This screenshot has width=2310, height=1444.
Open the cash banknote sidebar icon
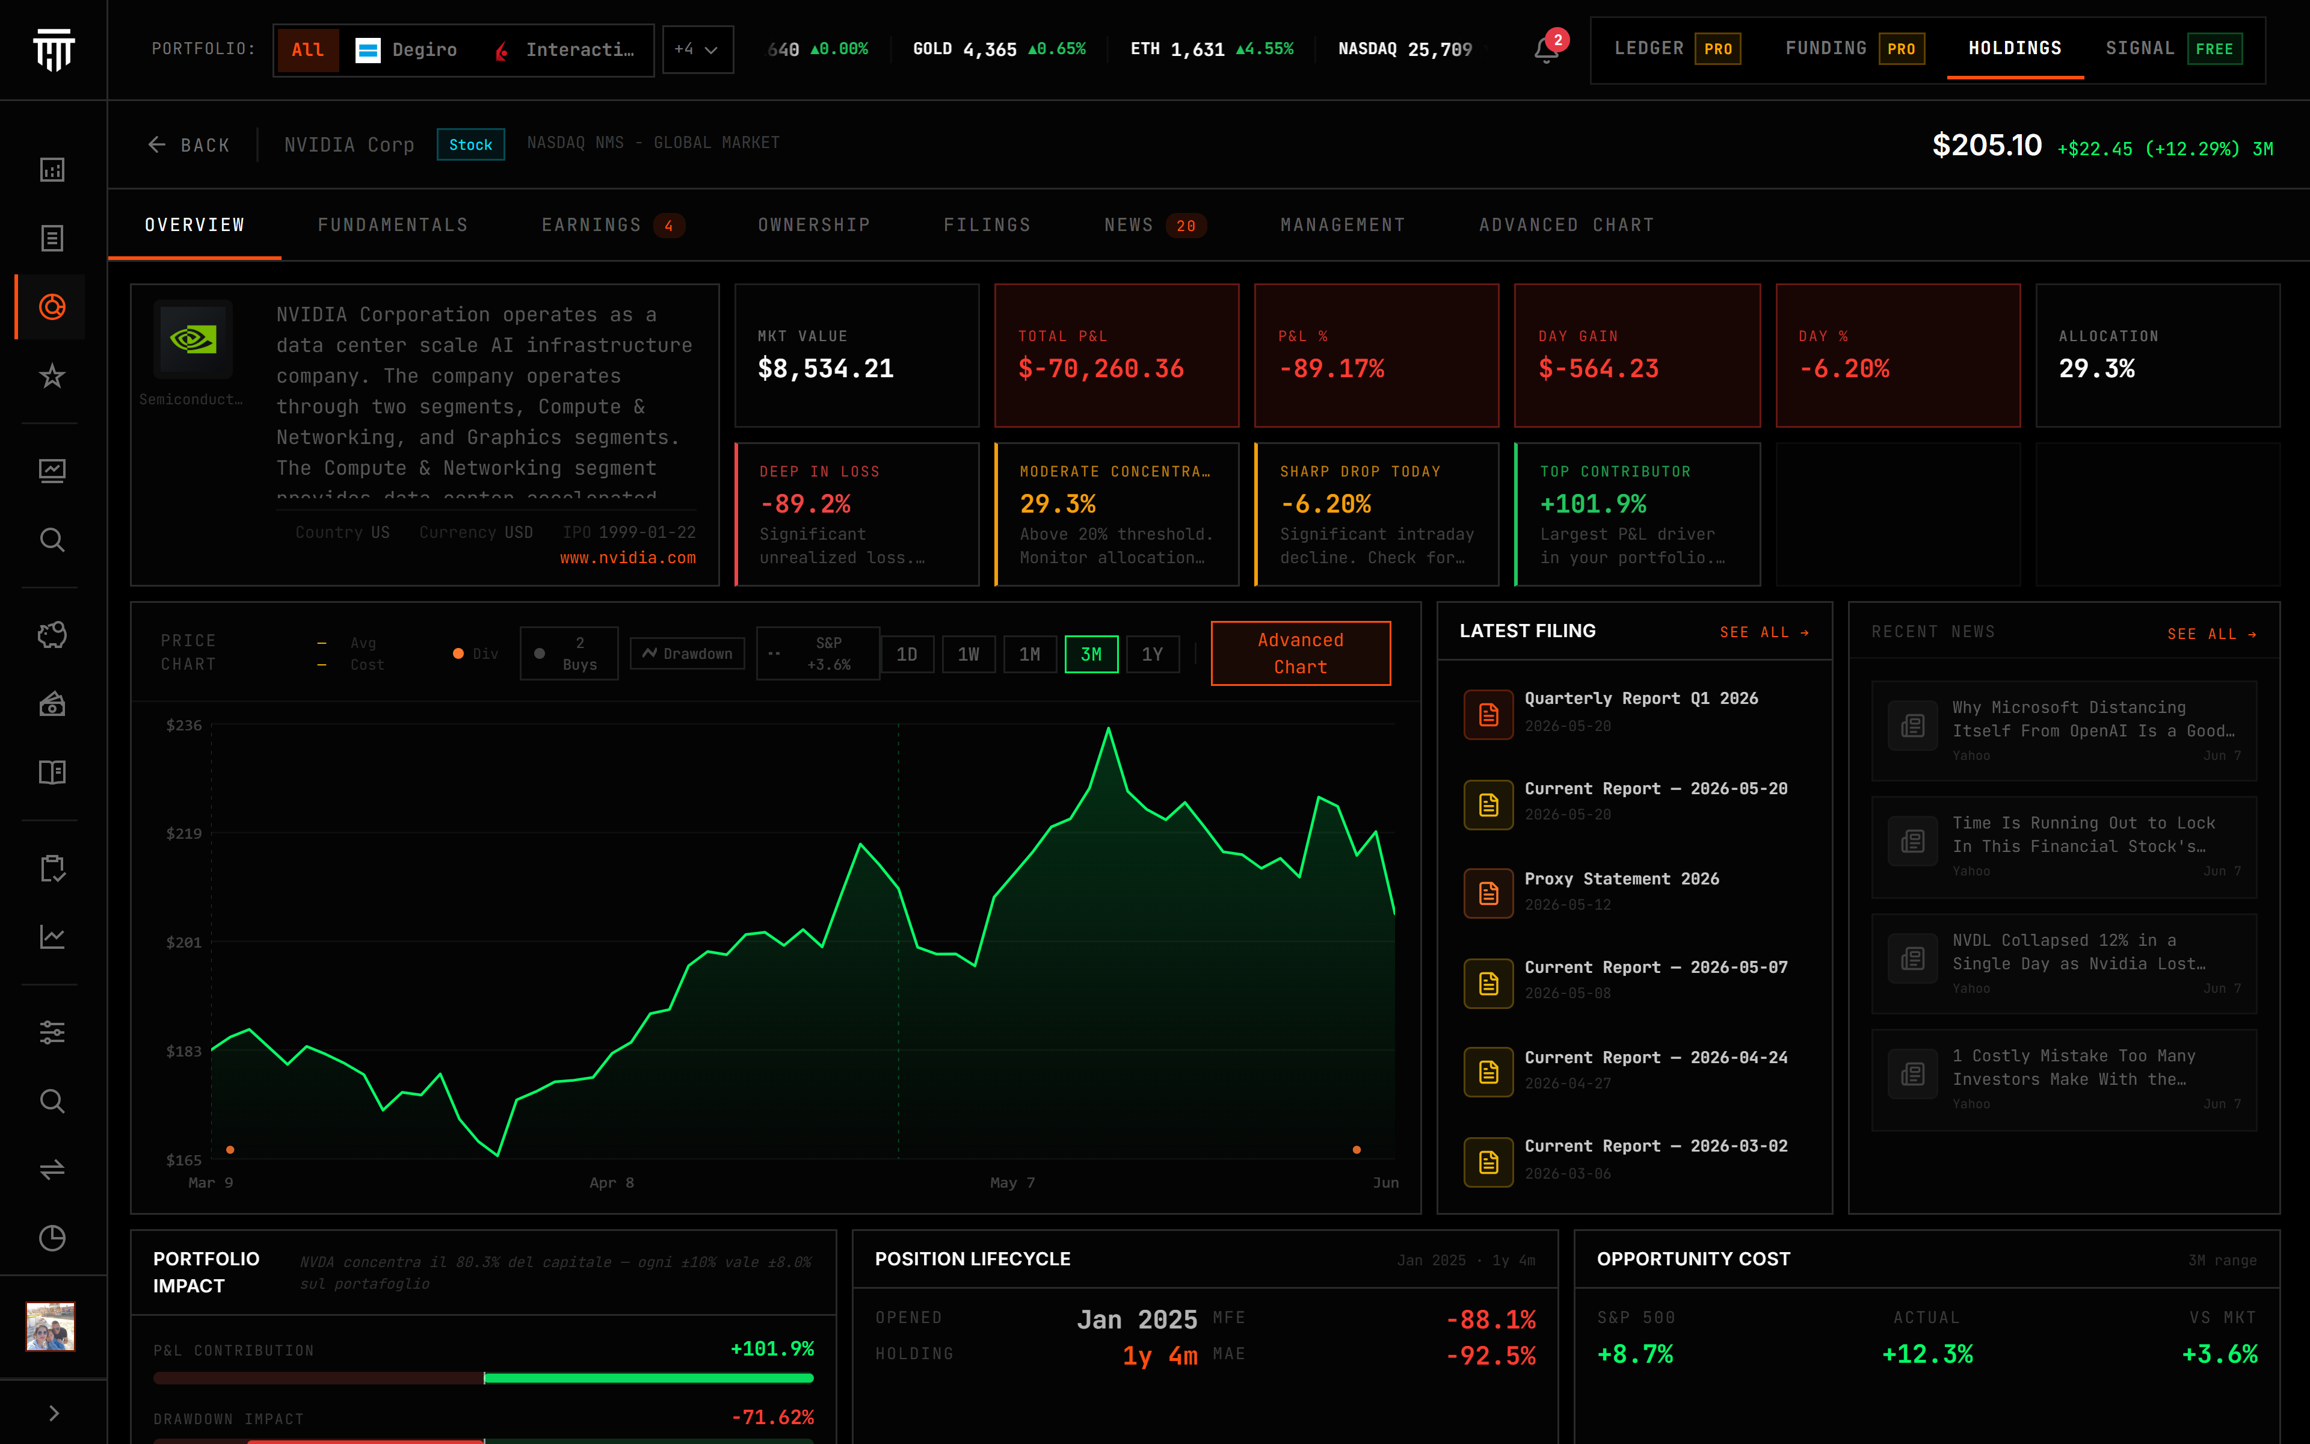click(x=52, y=704)
